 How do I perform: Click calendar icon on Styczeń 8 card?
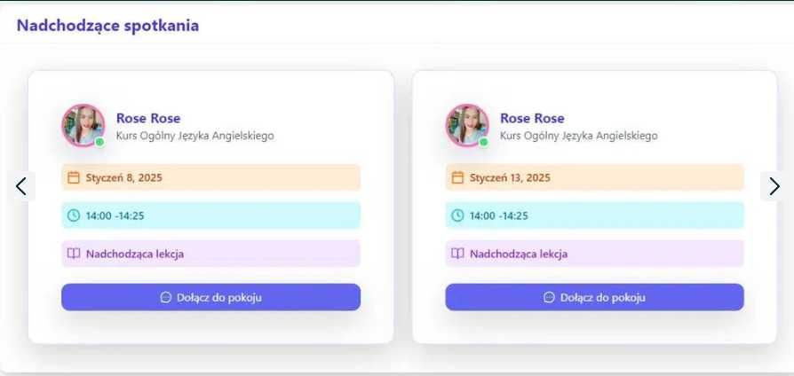[74, 177]
